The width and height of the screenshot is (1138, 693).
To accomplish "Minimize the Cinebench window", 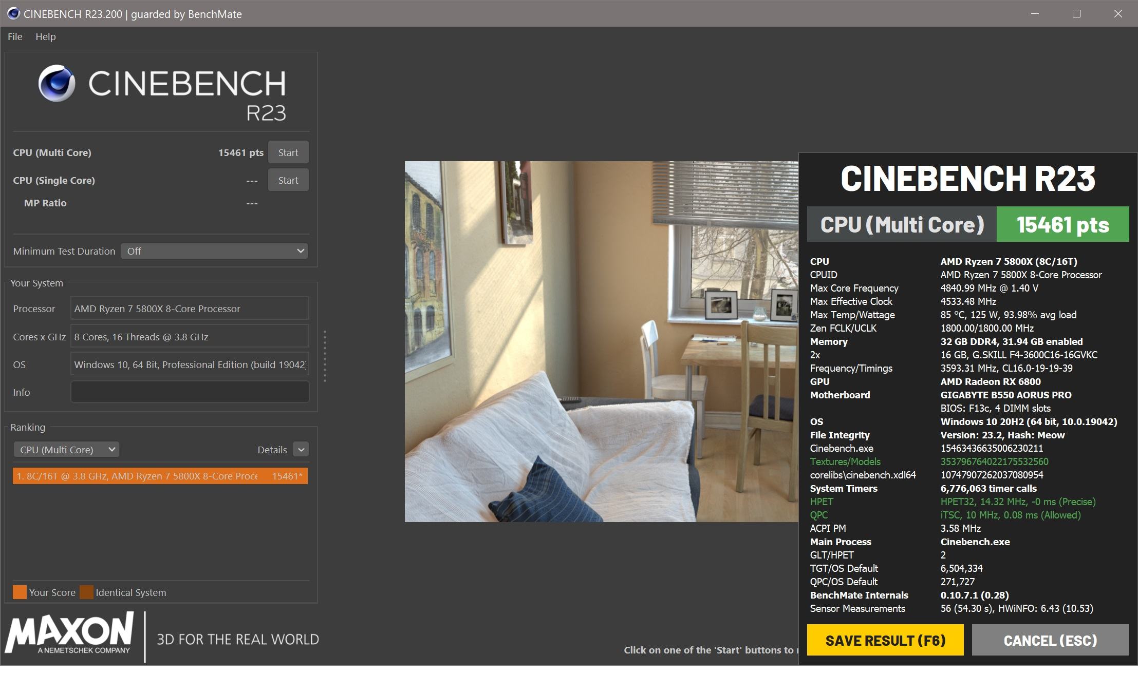I will point(1035,14).
